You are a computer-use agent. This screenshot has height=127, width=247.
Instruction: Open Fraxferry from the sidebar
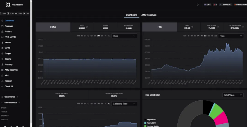click(8, 64)
